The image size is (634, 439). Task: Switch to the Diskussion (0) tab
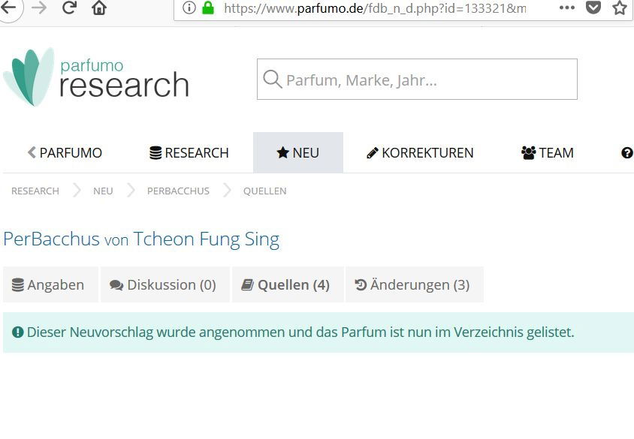(165, 284)
